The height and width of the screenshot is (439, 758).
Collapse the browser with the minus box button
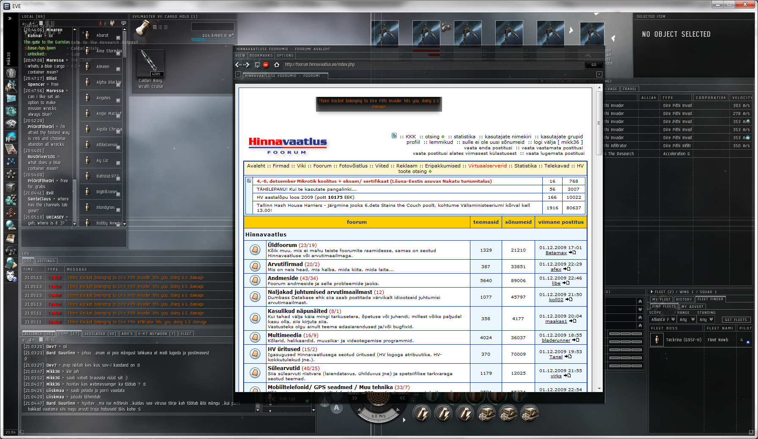point(238,74)
